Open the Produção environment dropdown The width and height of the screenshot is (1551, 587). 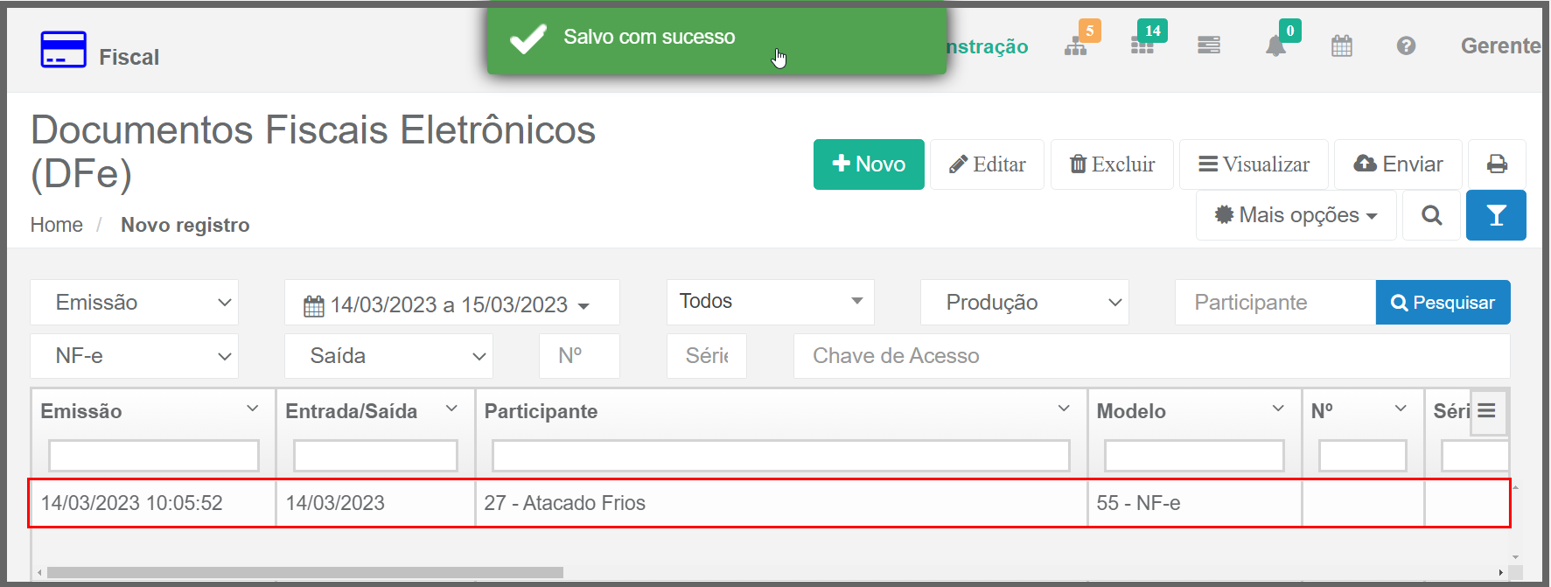pyautogui.click(x=1024, y=303)
